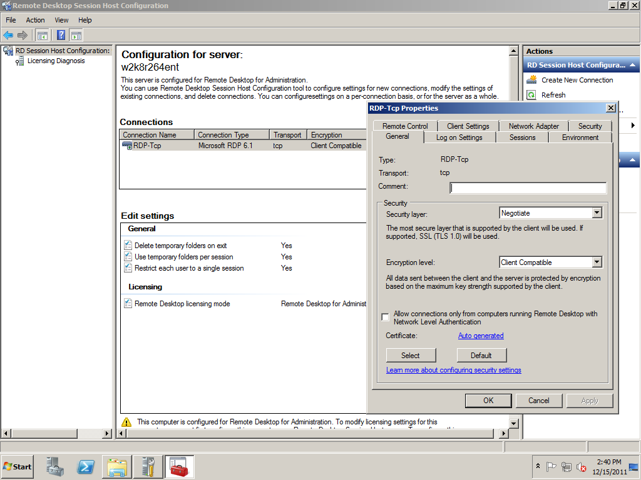Click the Back arrow in the toolbar
This screenshot has width=641, height=480.
pos(8,36)
